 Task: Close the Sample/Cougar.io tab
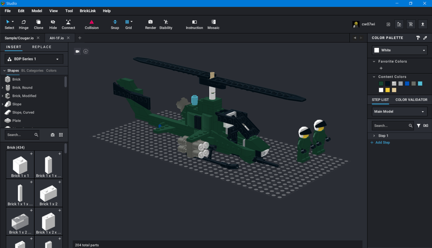(38, 38)
